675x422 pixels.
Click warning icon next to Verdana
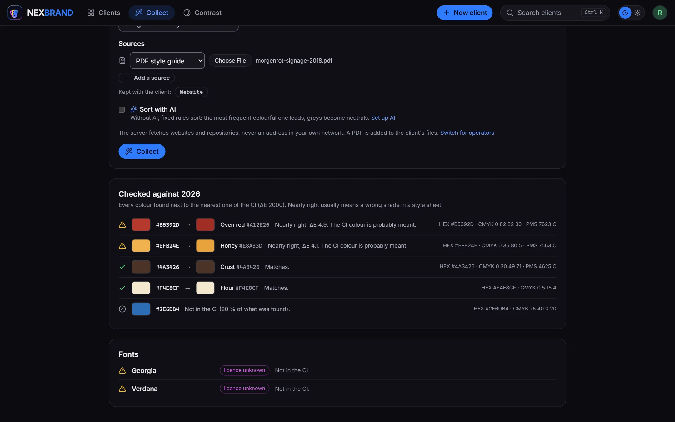click(x=122, y=389)
